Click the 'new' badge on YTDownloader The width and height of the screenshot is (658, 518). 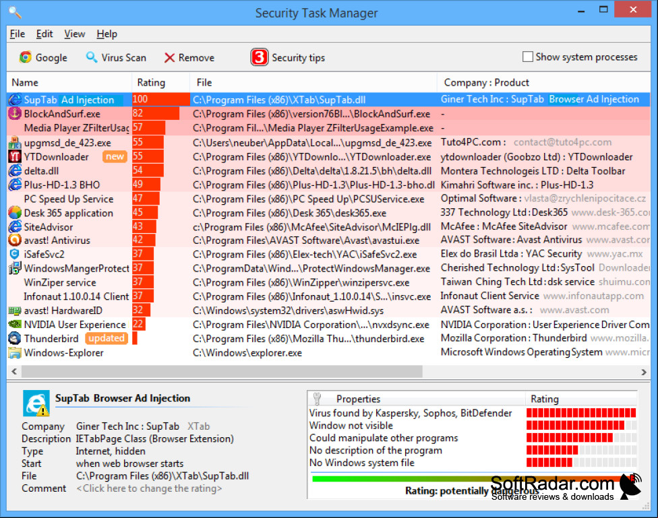[115, 156]
